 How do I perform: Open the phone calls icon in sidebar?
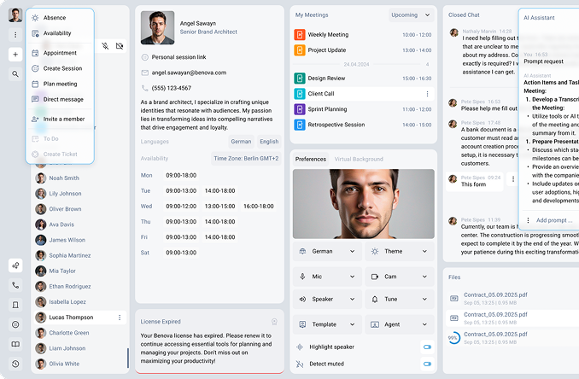pyautogui.click(x=15, y=285)
